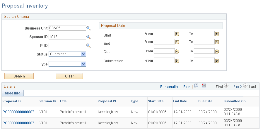Select second row's 01/01/2006 start date
Screen dimensions: 263x133
click(x=157, y=123)
